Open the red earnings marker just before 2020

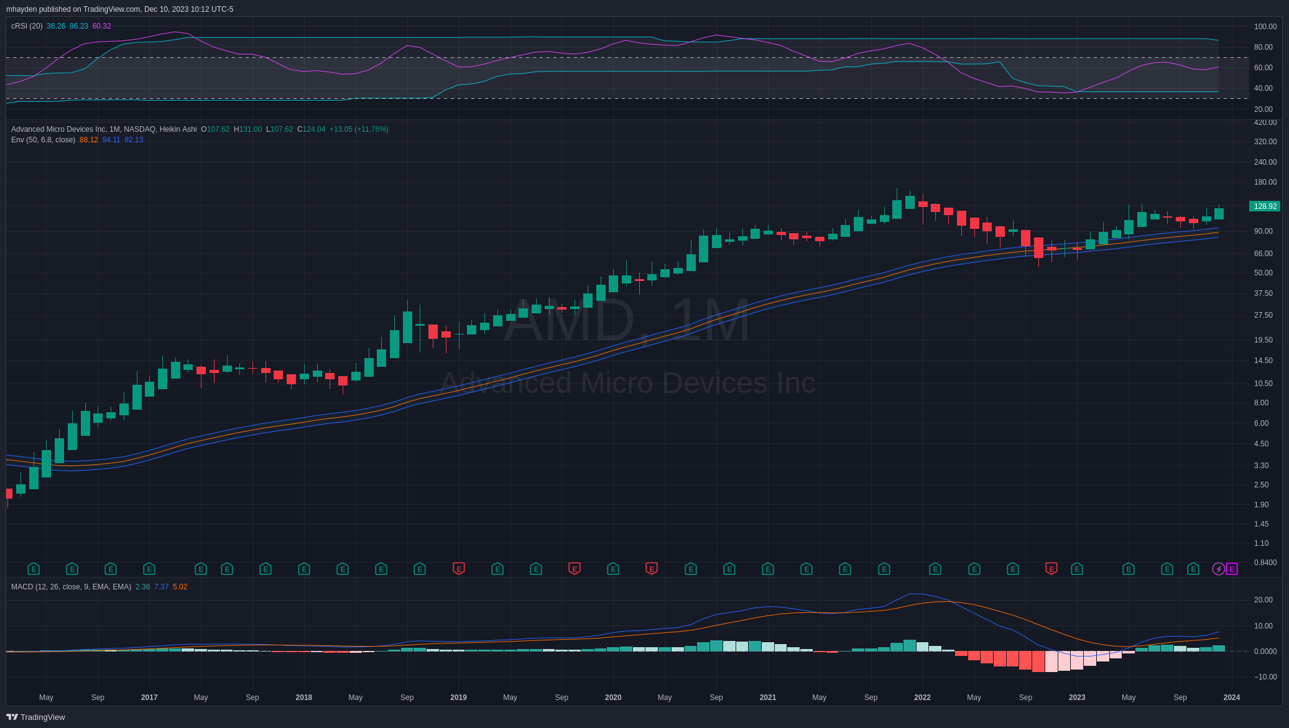[575, 569]
